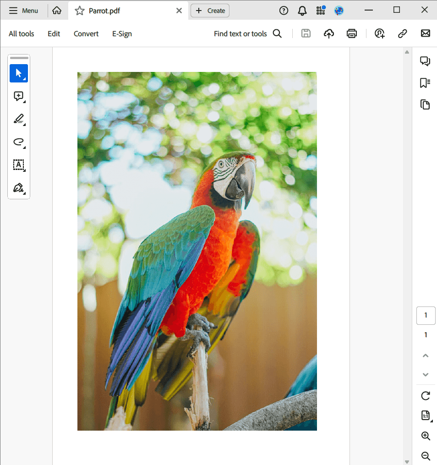Open the Add Comment tool

[19, 96]
